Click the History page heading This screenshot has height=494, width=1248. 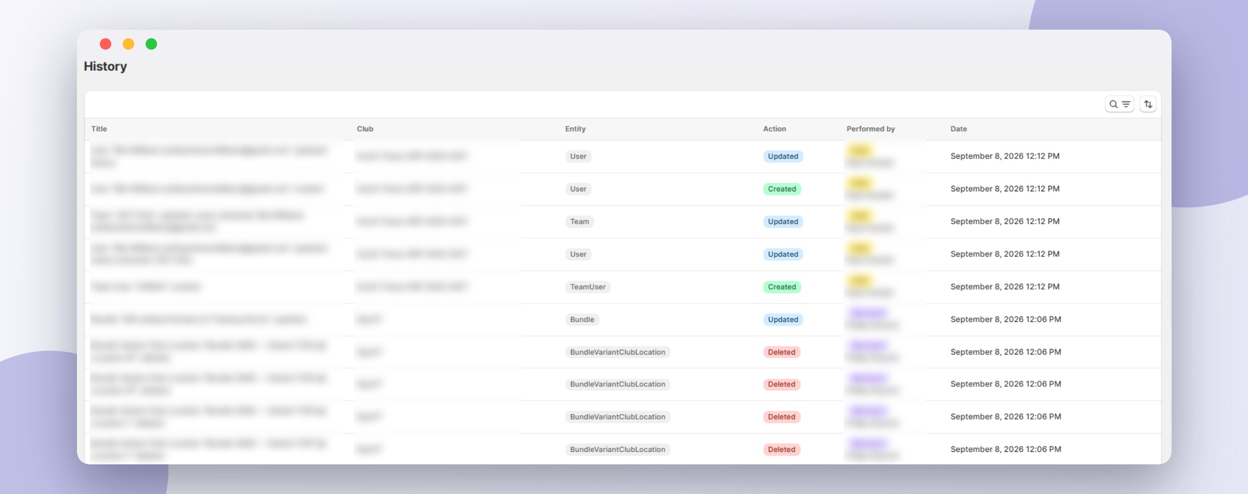106,67
